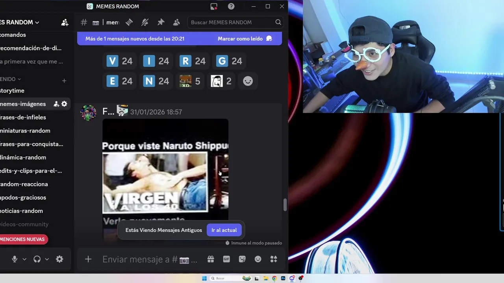
Task: Open Chrome from the taskbar
Action: [x=274, y=278]
